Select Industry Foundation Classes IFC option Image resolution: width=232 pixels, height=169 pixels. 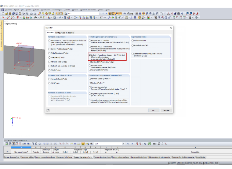(x=90, y=55)
